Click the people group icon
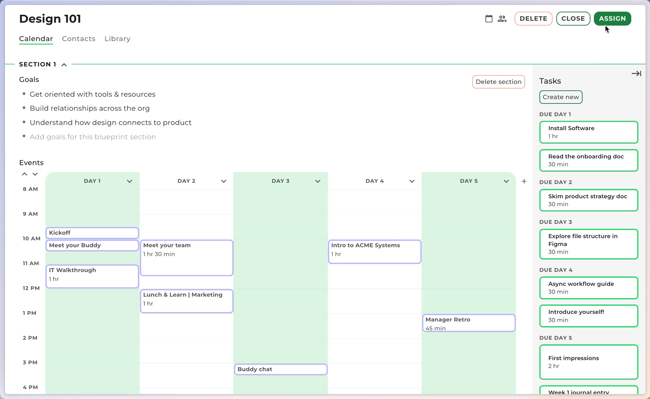 pyautogui.click(x=502, y=19)
